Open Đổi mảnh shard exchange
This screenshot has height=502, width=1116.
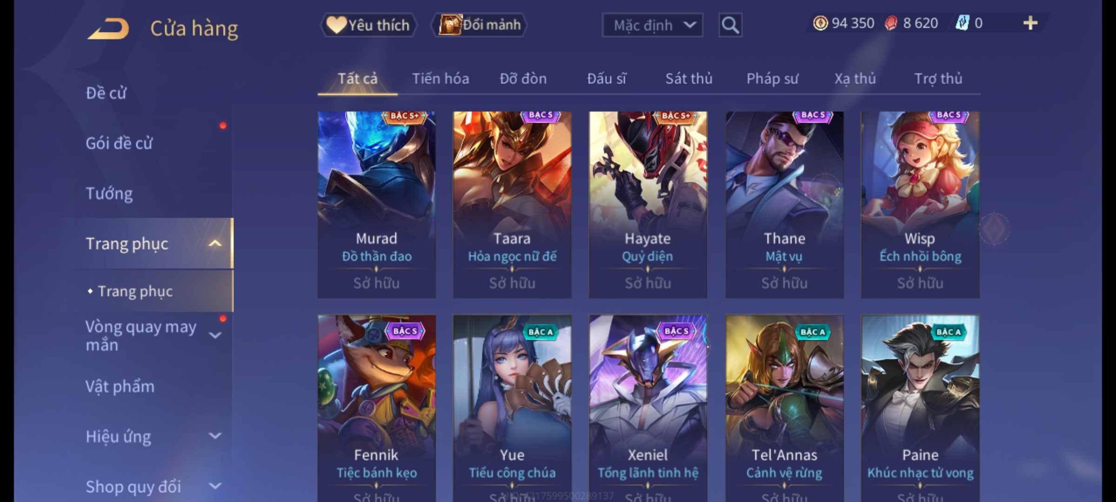tap(479, 25)
